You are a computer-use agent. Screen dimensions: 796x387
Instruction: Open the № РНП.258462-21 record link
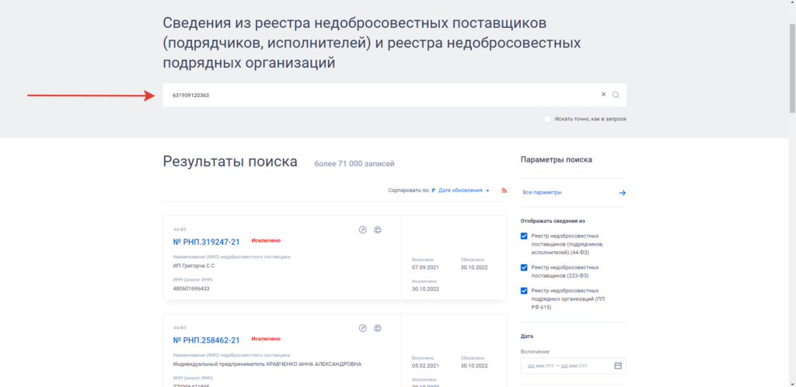[x=206, y=340]
